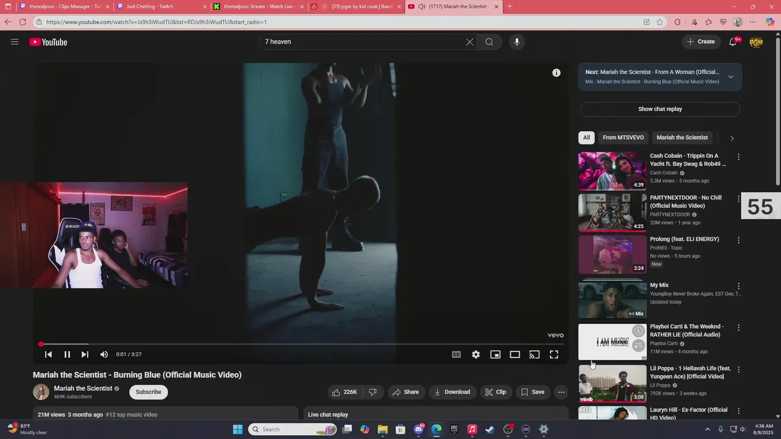The width and height of the screenshot is (781, 439).
Task: Open the YouTube guide hamburger menu
Action: (15, 41)
